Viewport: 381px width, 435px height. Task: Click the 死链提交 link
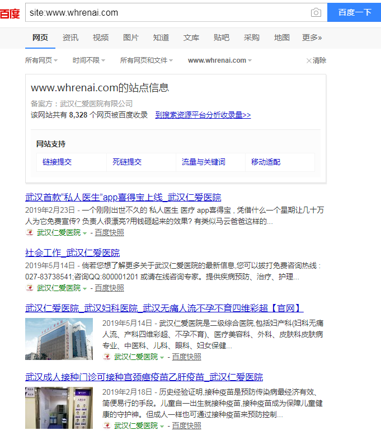point(127,162)
